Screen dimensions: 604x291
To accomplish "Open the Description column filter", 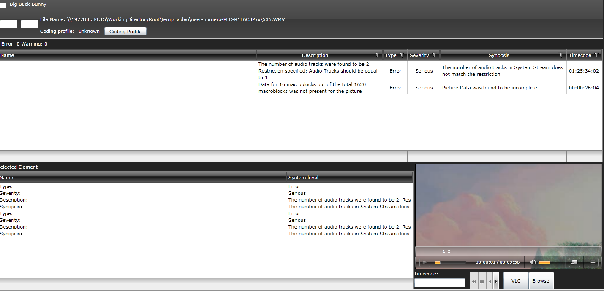I will [377, 55].
